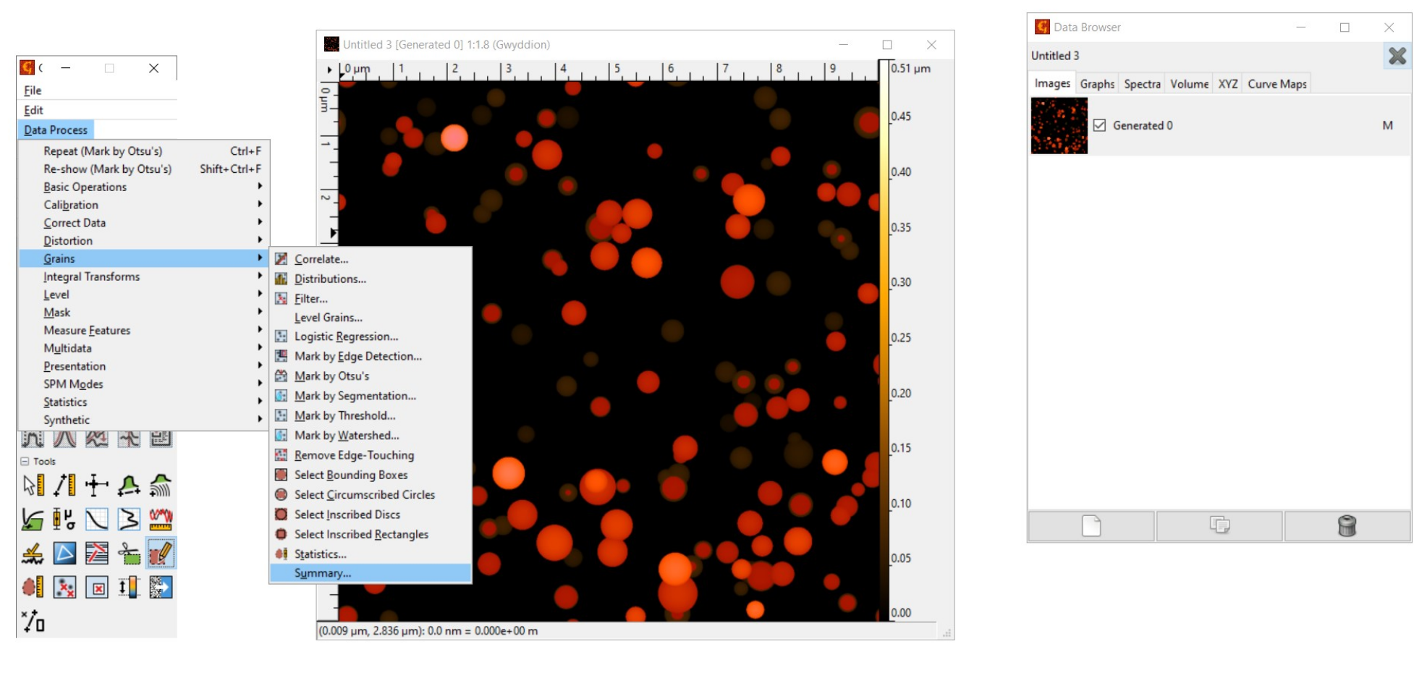Click the ruler corner arrow in data window
1414x686 pixels.
tap(329, 69)
